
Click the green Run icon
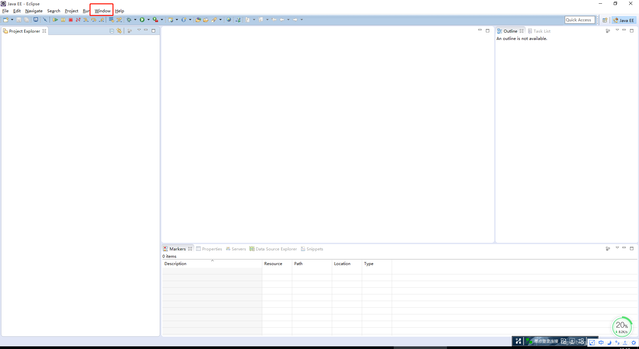click(142, 20)
